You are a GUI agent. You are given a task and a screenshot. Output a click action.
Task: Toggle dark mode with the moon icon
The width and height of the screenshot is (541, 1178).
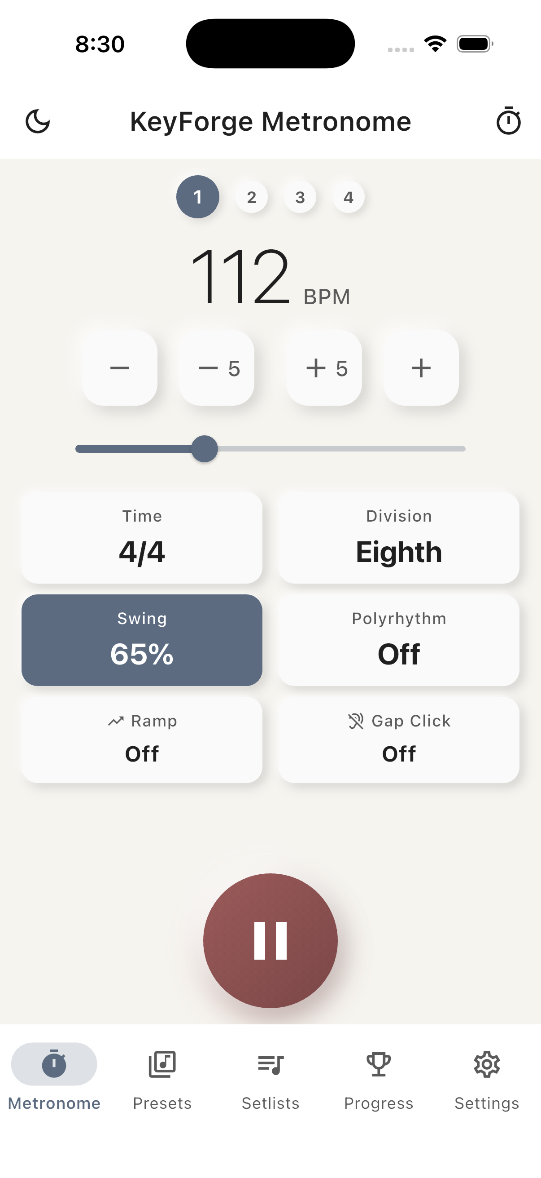[39, 121]
